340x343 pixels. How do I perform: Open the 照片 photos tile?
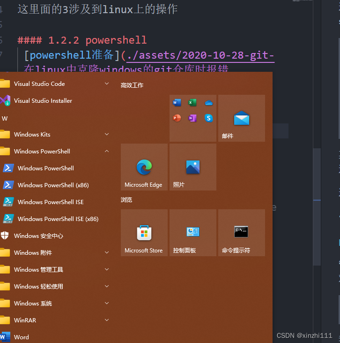(x=193, y=167)
